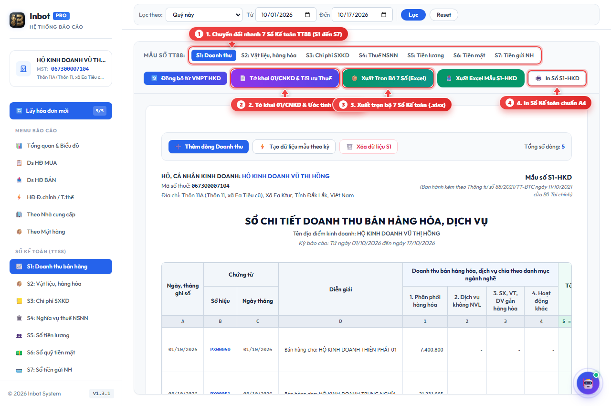Viewport: 611px width, 406px height.
Task: Click Thêm dòng Doanh thu button
Action: click(209, 147)
